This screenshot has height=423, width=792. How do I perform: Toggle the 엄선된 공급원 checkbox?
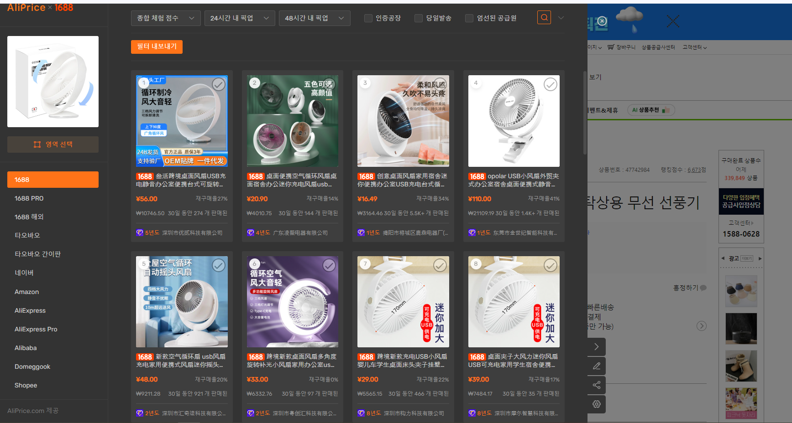(x=469, y=18)
